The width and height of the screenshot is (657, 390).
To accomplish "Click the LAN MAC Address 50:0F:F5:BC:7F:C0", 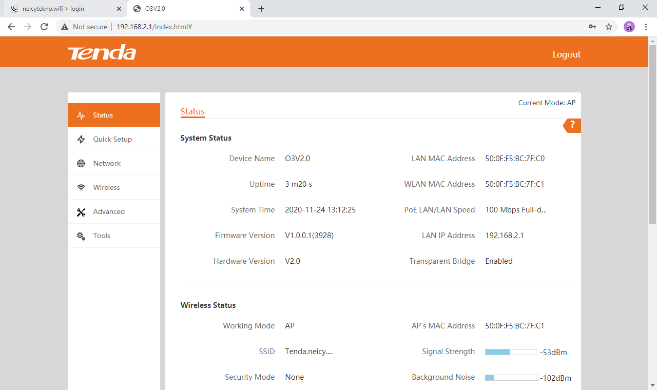I will click(515, 159).
